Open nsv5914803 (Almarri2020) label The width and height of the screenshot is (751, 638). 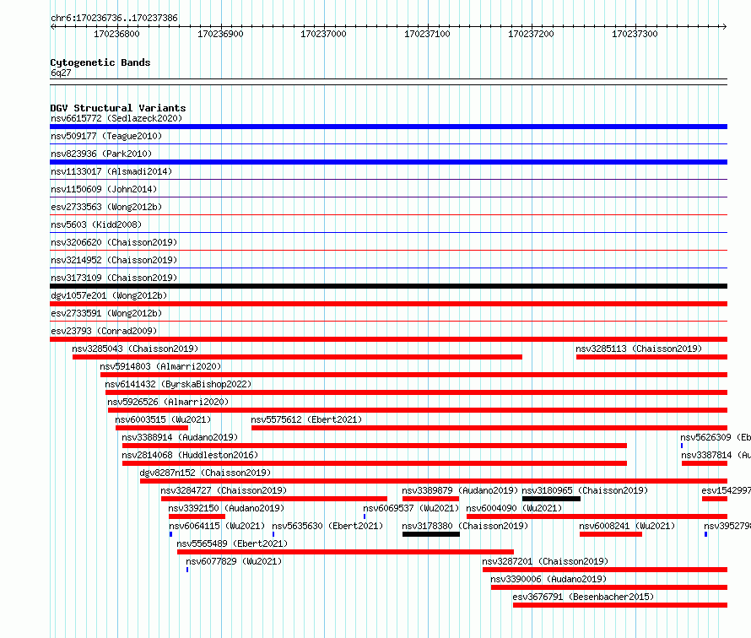[160, 366]
